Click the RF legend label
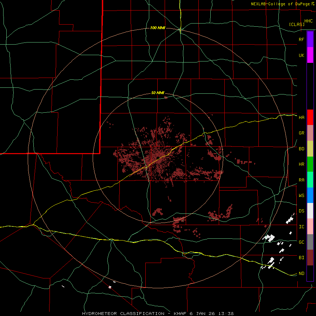The width and height of the screenshot is (316, 316). tap(301, 39)
